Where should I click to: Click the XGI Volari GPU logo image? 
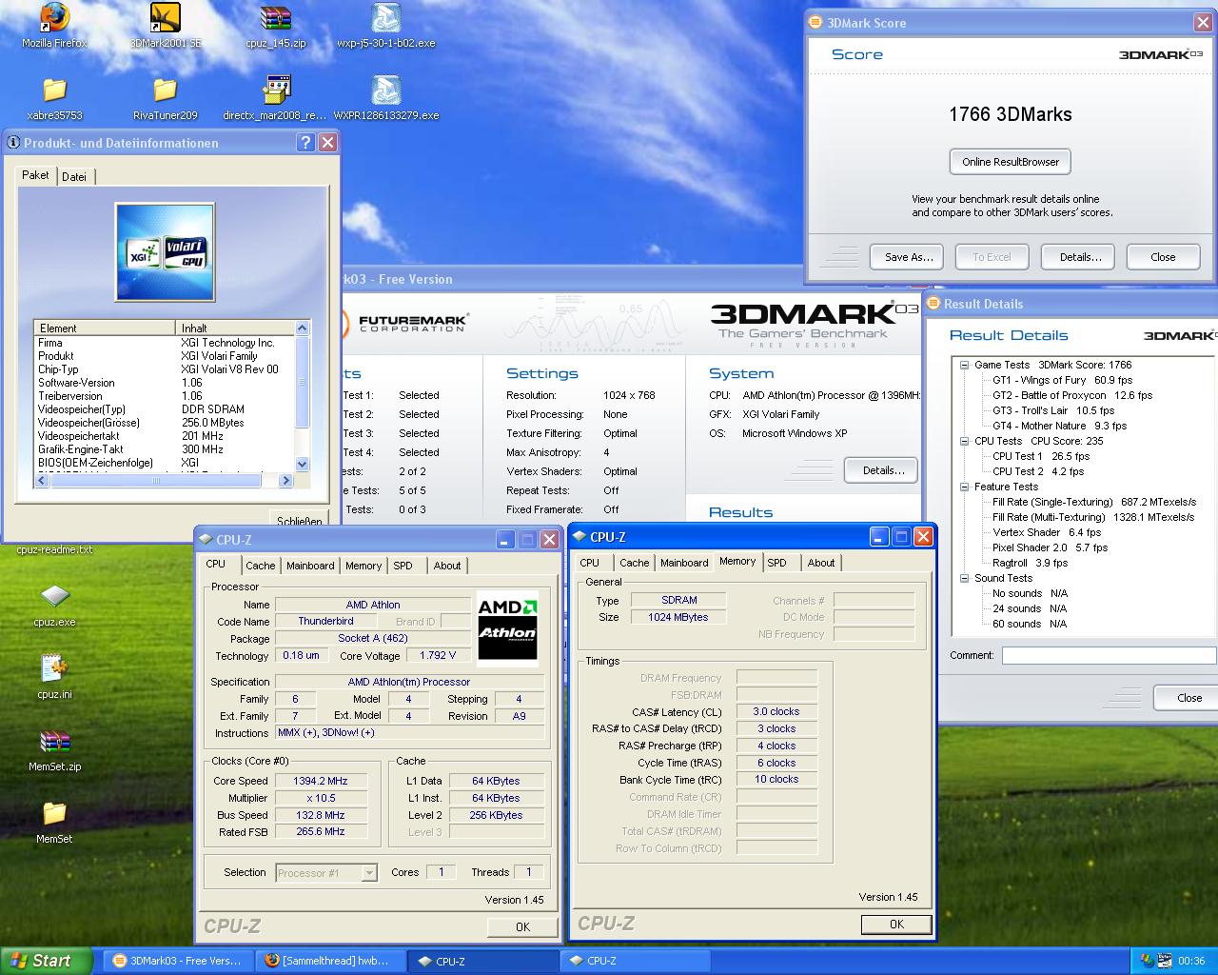[x=165, y=252]
